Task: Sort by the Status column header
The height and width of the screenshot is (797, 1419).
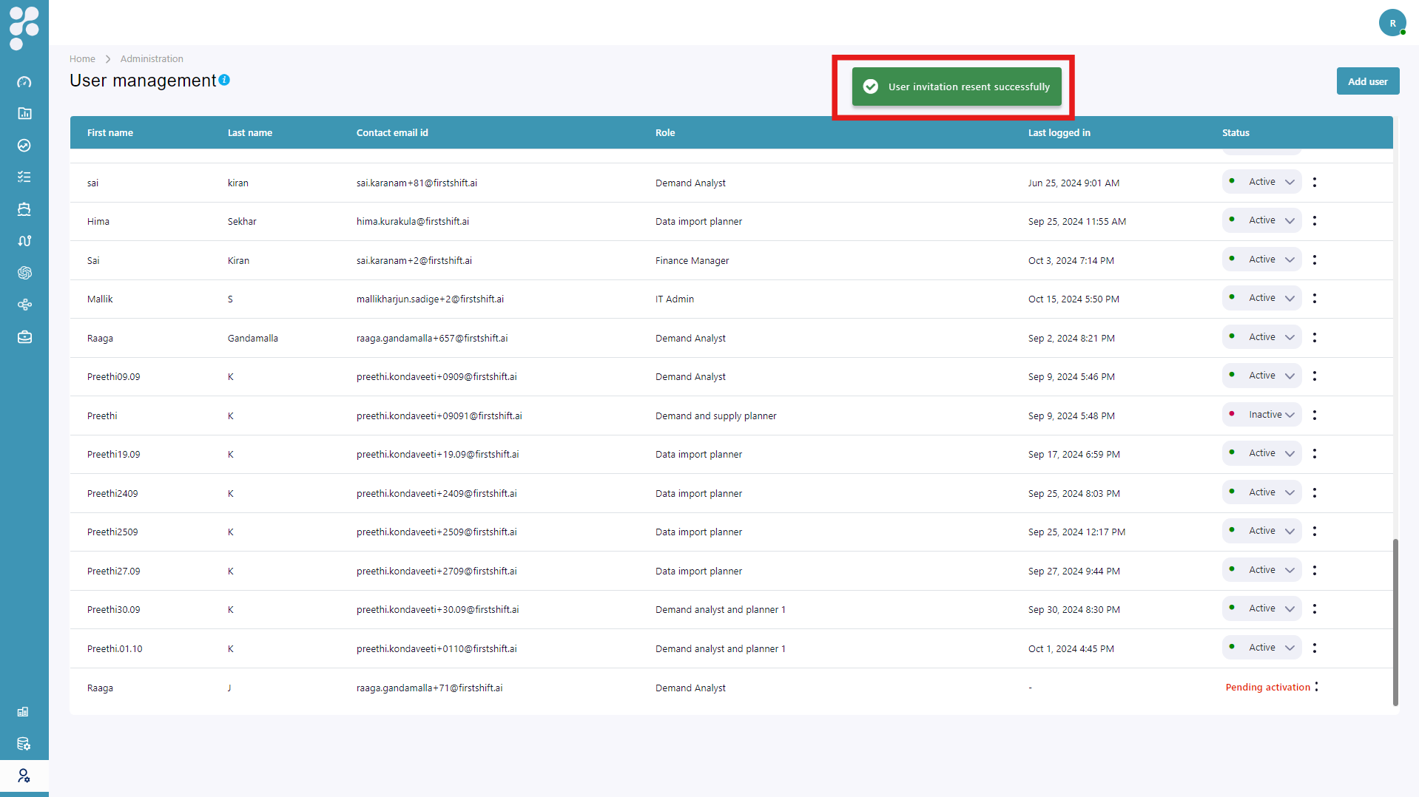Action: pyautogui.click(x=1236, y=133)
